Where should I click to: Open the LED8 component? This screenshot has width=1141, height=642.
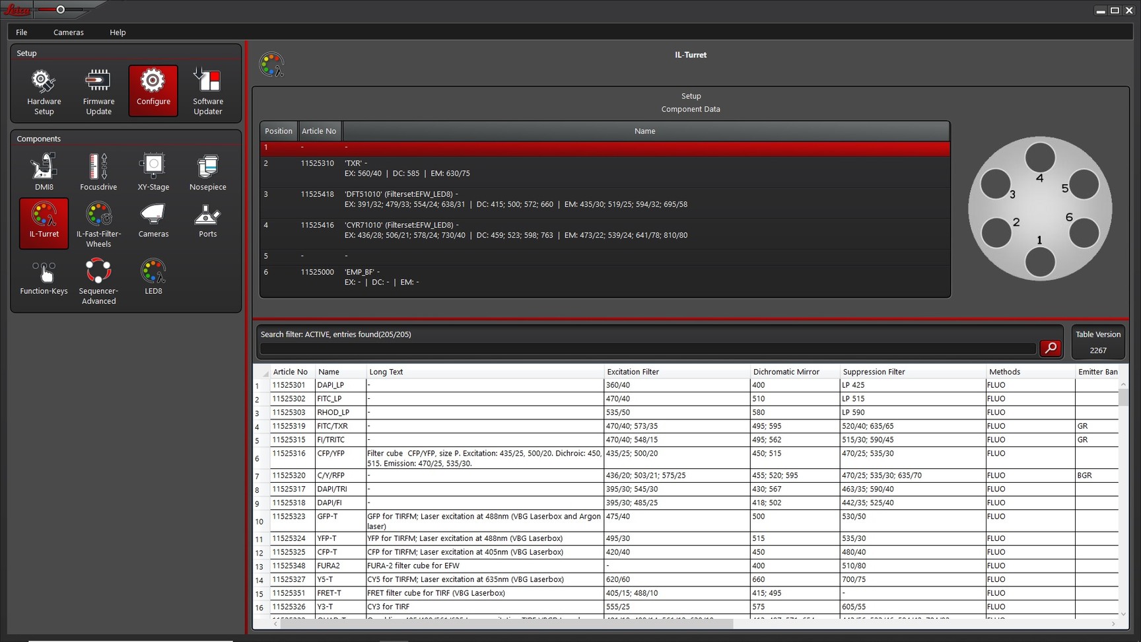click(153, 276)
